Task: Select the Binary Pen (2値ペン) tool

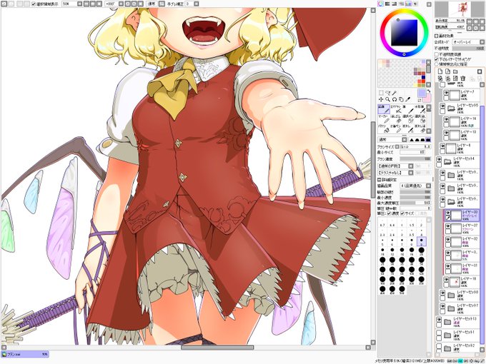Action: [x=395, y=128]
